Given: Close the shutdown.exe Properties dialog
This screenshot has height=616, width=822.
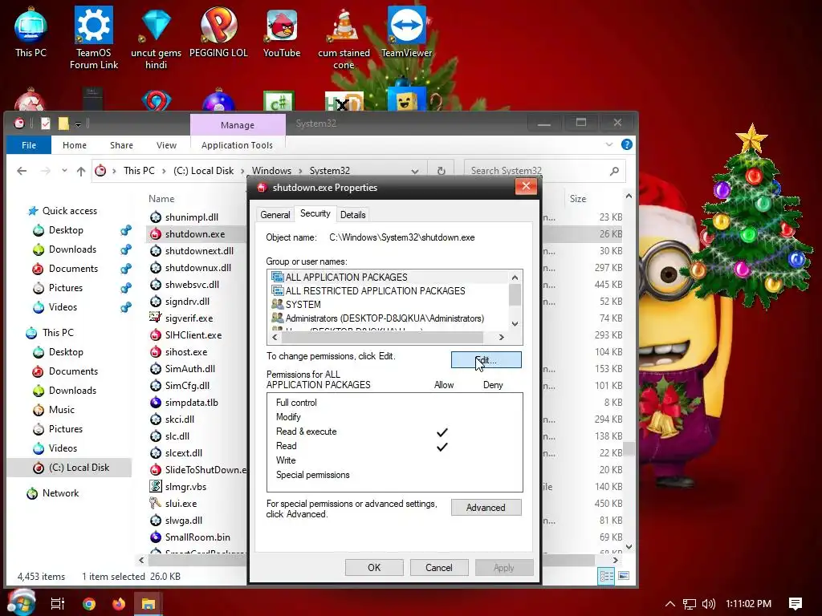Looking at the screenshot, I should (x=526, y=186).
